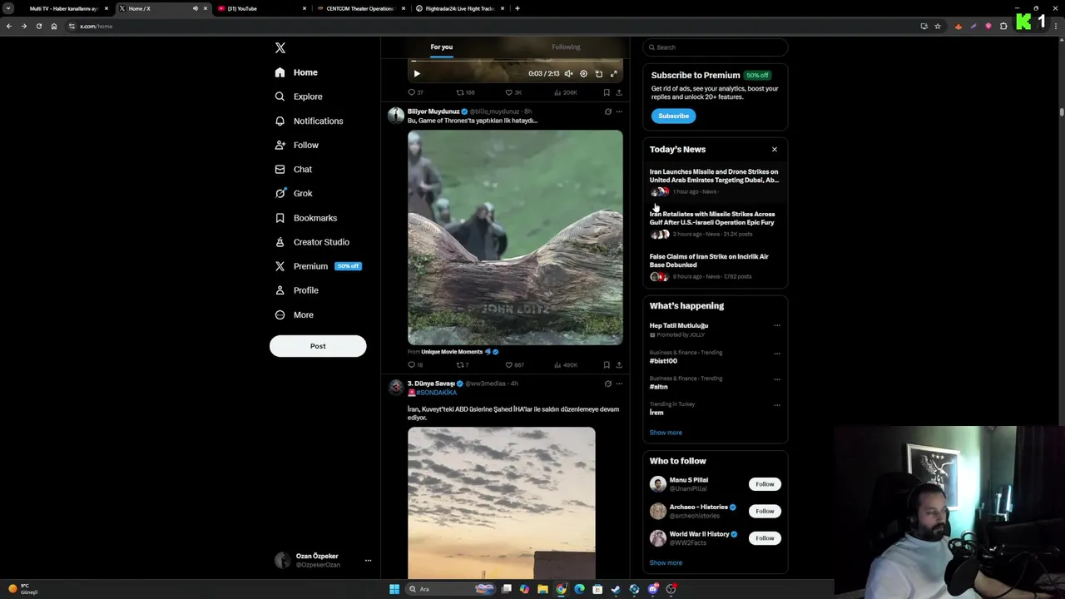Open options for #bist100 trend

(777, 353)
